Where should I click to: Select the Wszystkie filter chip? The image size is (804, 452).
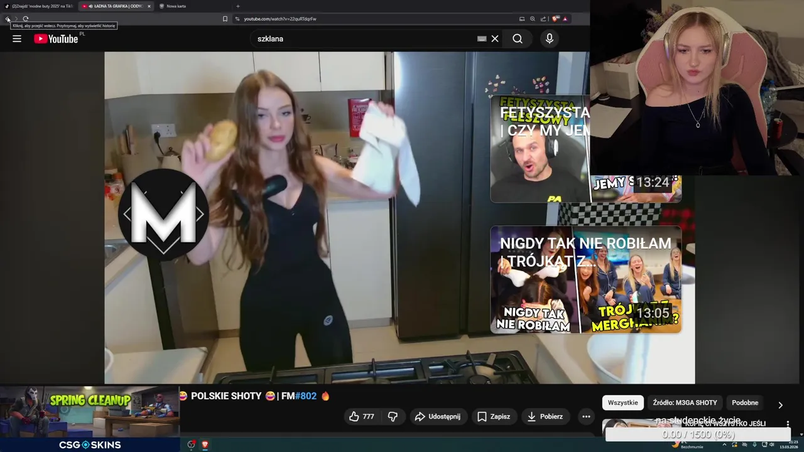click(x=622, y=403)
